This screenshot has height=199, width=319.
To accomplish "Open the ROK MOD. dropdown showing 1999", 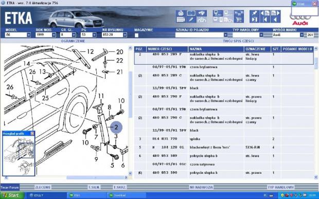I will pyautogui.click(x=54, y=35).
